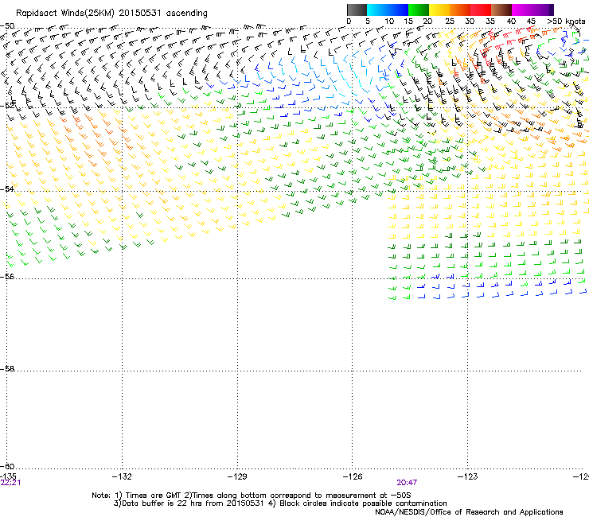Click the longitude label -123
The image size is (589, 517).
[468, 476]
